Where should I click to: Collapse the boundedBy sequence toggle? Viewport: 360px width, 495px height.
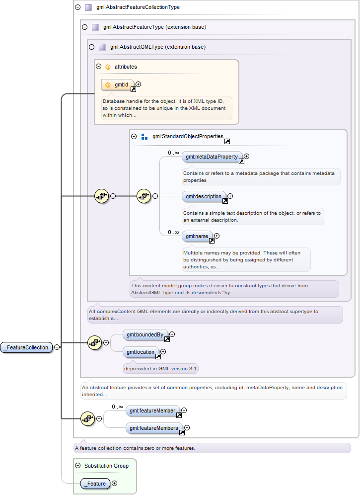point(106,342)
